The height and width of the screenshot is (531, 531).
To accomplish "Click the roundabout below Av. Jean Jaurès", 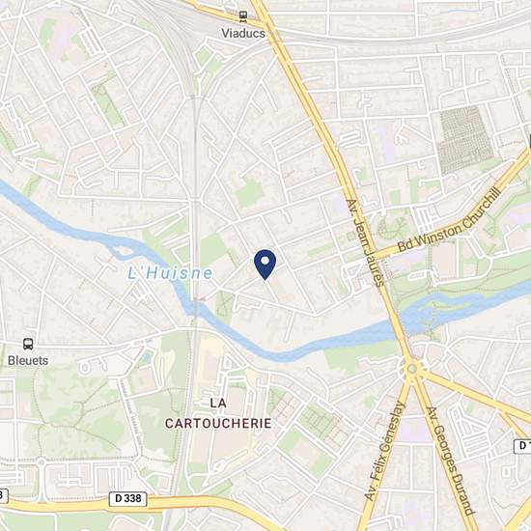I will (x=412, y=369).
